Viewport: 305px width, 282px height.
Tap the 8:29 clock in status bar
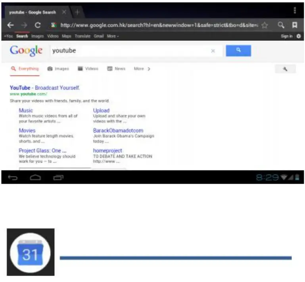tap(267, 177)
